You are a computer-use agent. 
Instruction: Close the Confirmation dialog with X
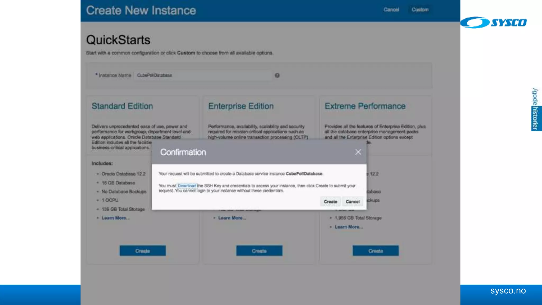coord(358,152)
